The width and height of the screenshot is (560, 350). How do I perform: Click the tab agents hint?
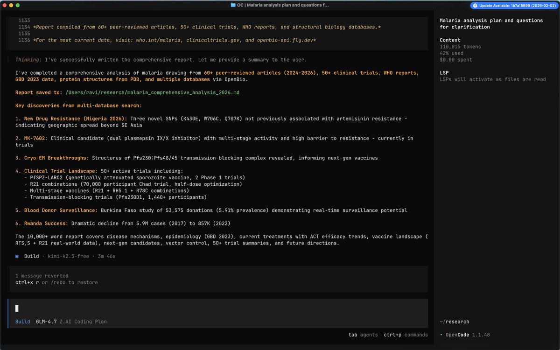[363, 335]
